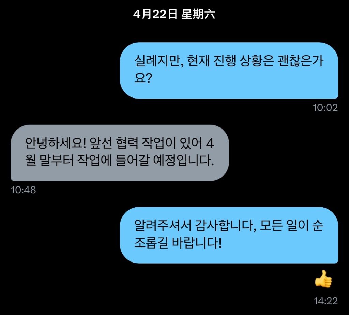Tap the thumbs-up emoji reaction
The width and height of the screenshot is (349, 315).
click(x=323, y=279)
